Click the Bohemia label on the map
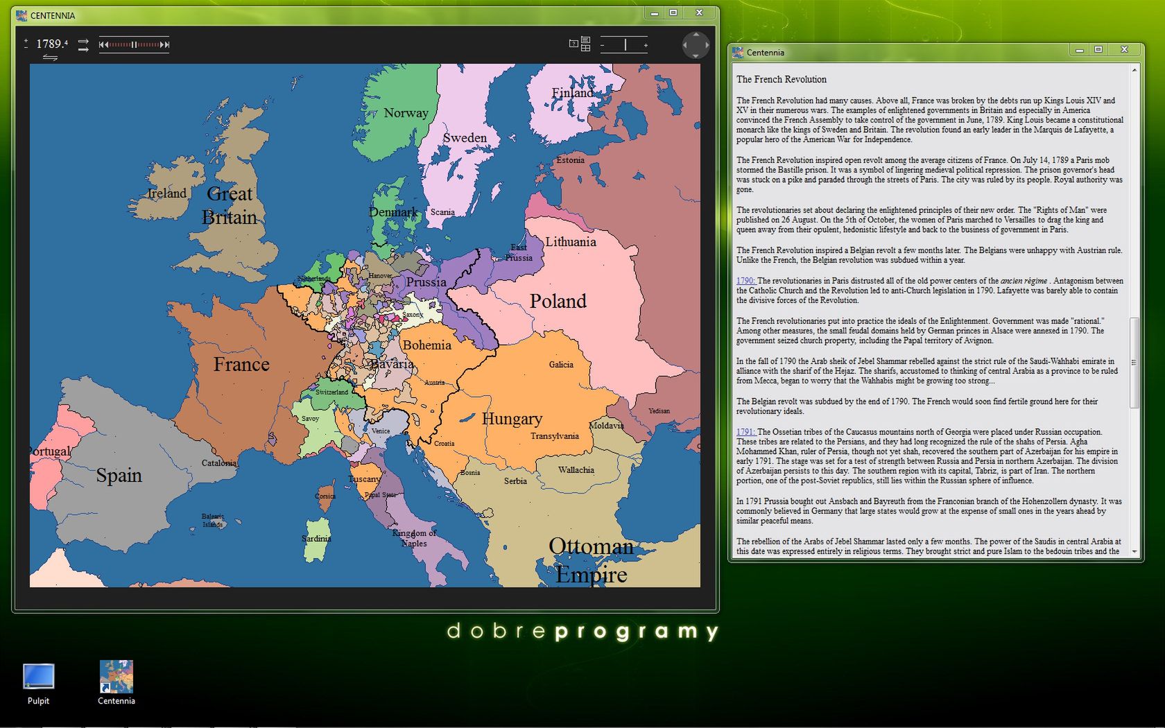The image size is (1165, 728). pos(426,345)
